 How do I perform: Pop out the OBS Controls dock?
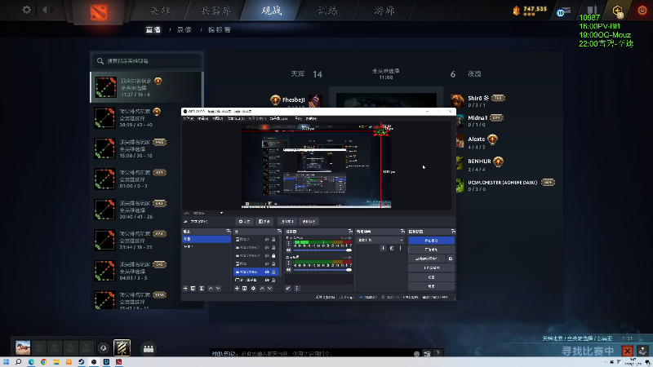[x=453, y=232]
